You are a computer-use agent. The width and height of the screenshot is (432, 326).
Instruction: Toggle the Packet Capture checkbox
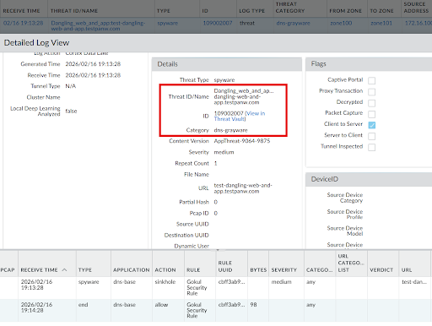click(x=371, y=114)
